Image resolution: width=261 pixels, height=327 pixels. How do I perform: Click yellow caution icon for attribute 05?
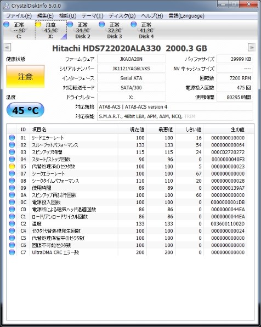click(12, 166)
